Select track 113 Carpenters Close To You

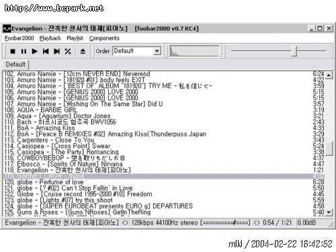tap(164, 140)
